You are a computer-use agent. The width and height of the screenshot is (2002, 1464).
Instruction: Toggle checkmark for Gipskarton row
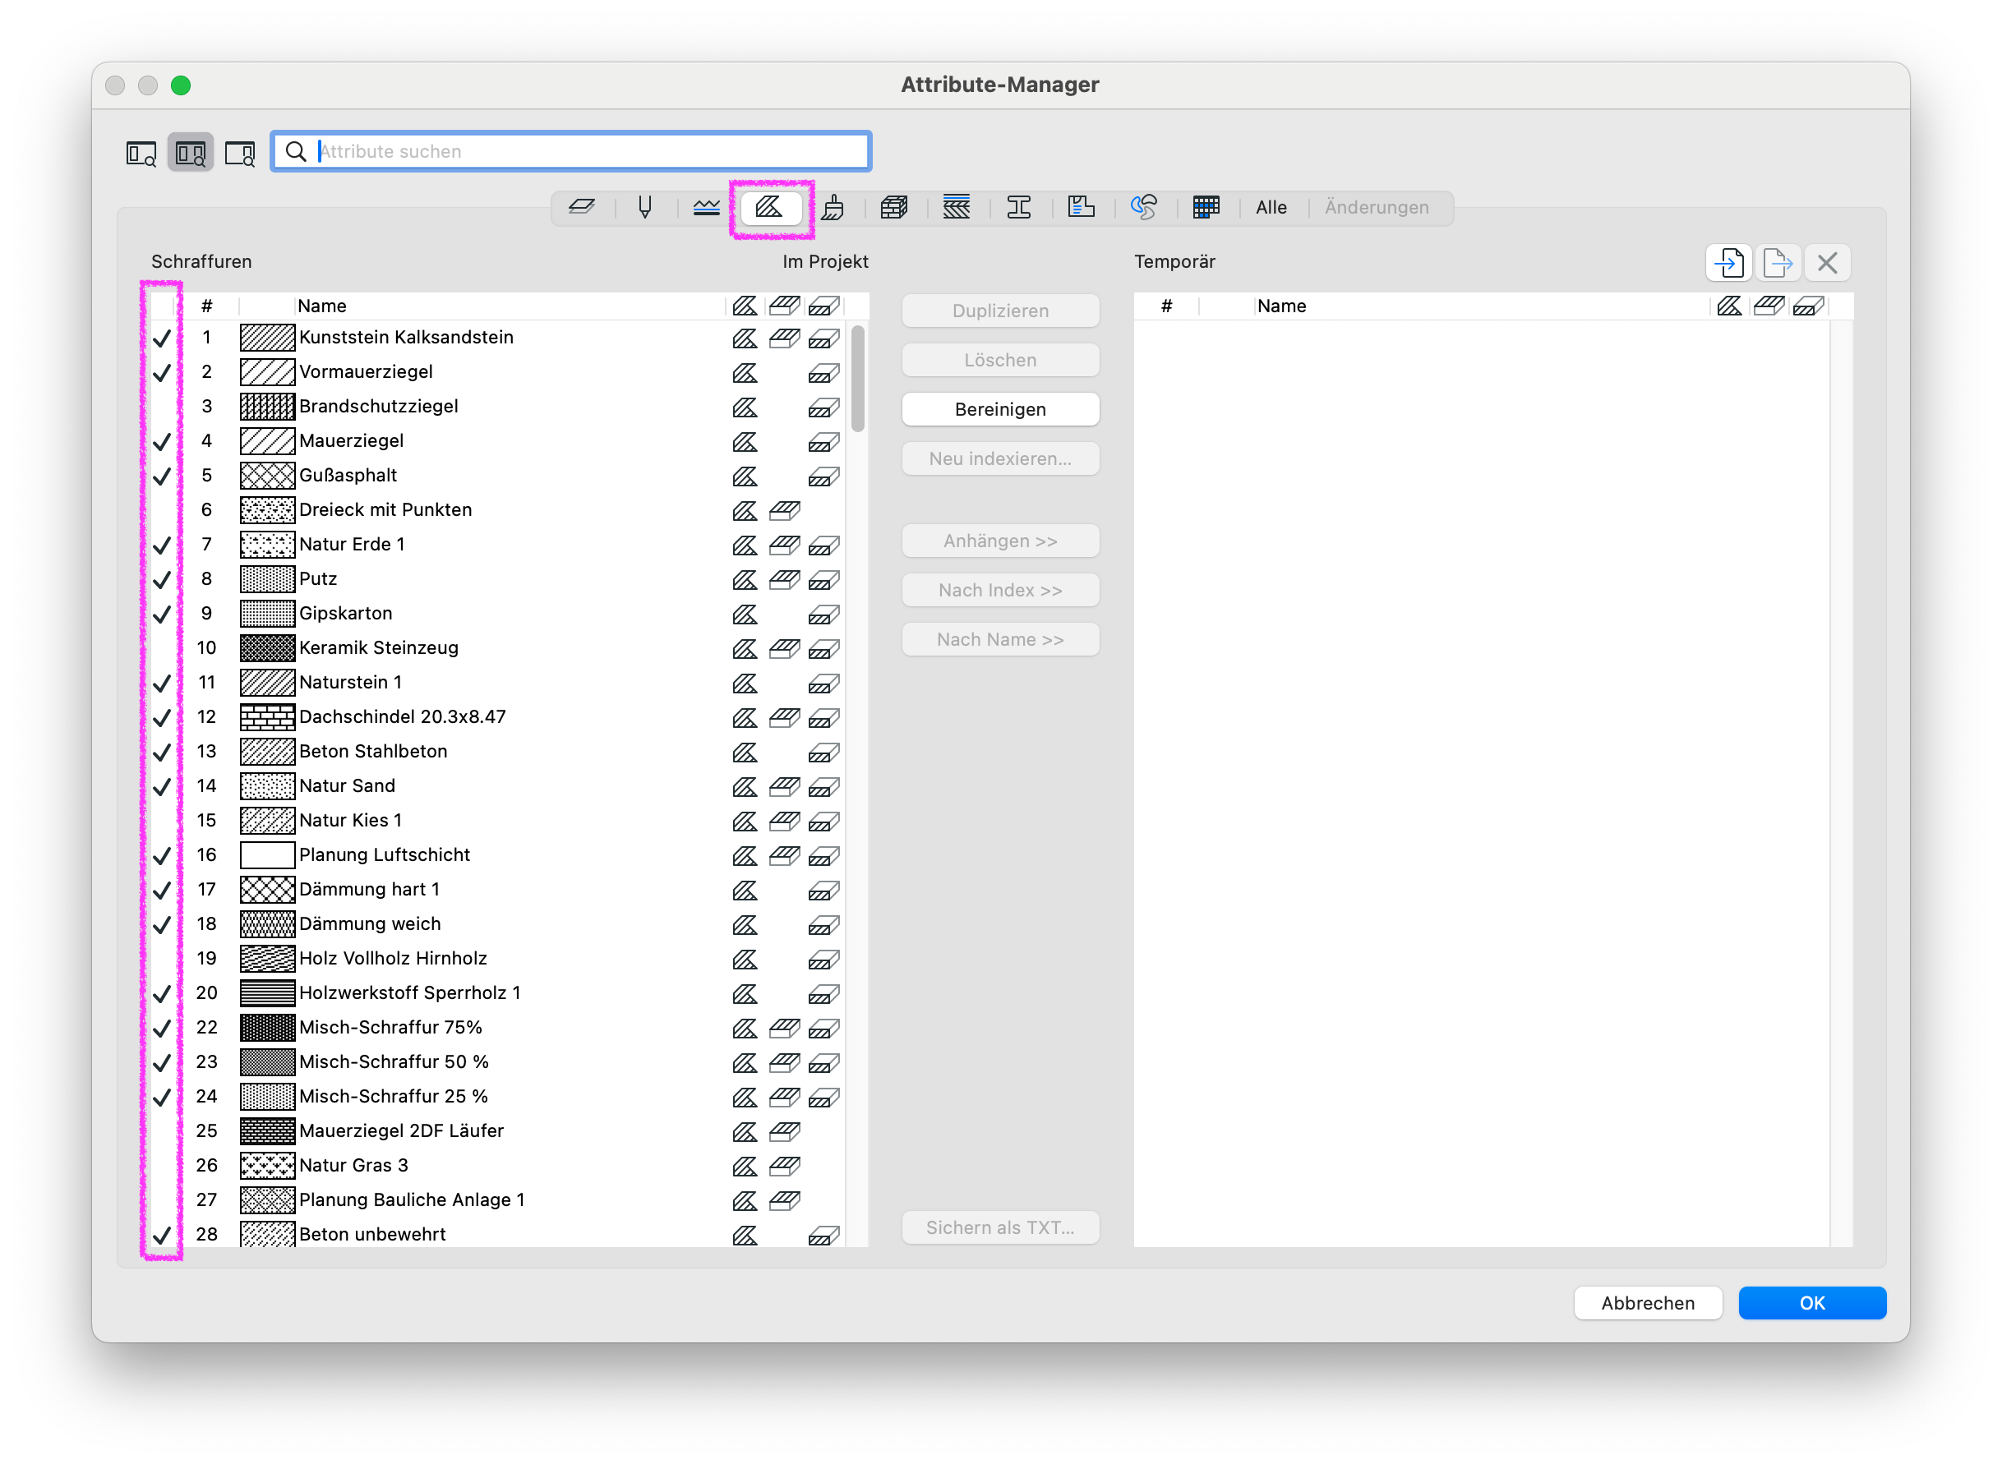pyautogui.click(x=162, y=615)
